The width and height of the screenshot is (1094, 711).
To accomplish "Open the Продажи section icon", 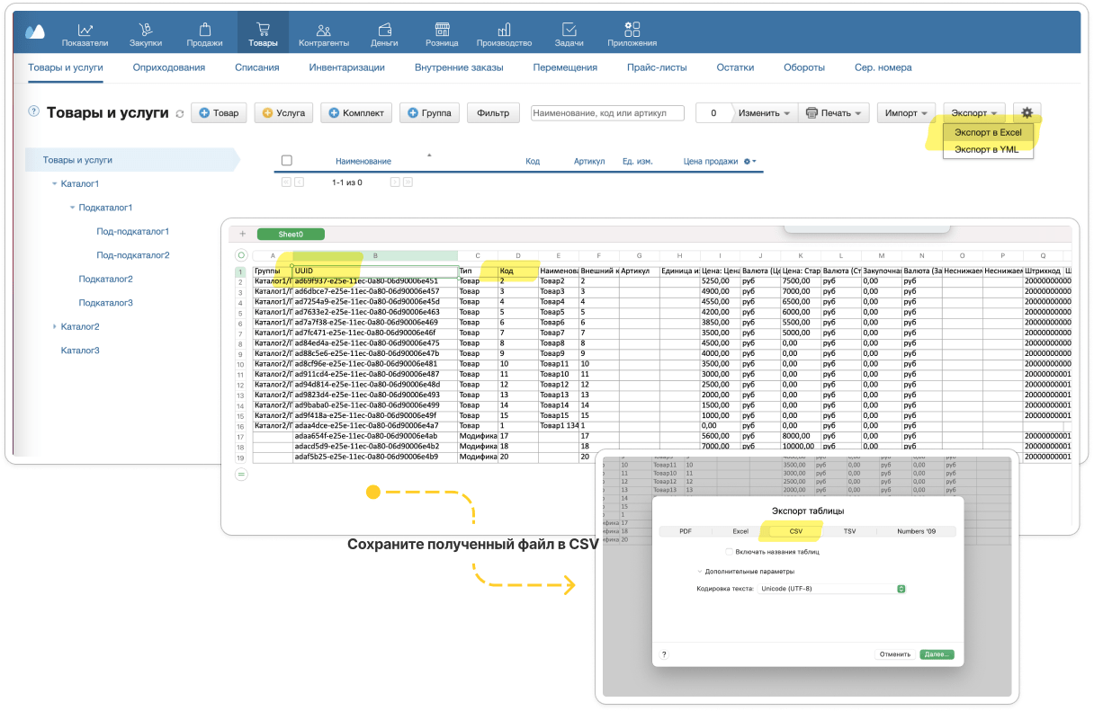I will 204,34.
